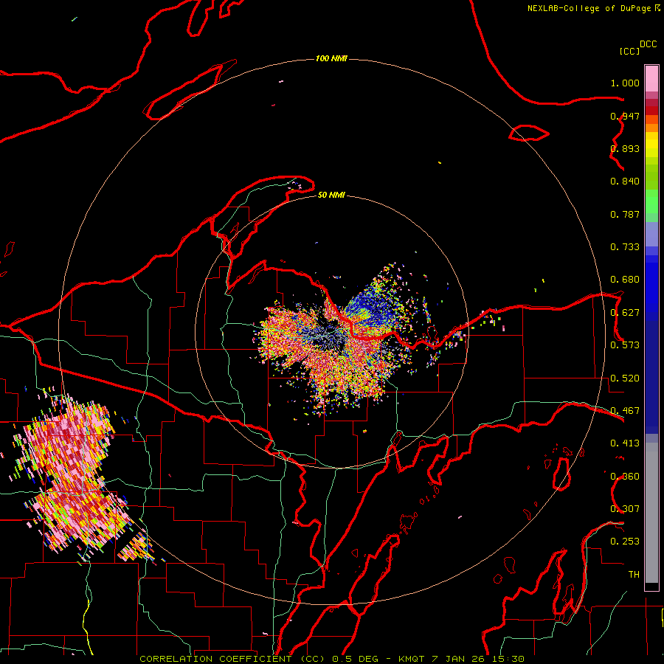Select the 0.787 legend value
This screenshot has height=664, width=664.
pos(625,214)
